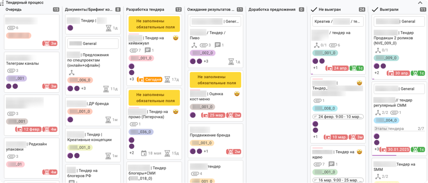Select the Разработка тендера column header

145,9
